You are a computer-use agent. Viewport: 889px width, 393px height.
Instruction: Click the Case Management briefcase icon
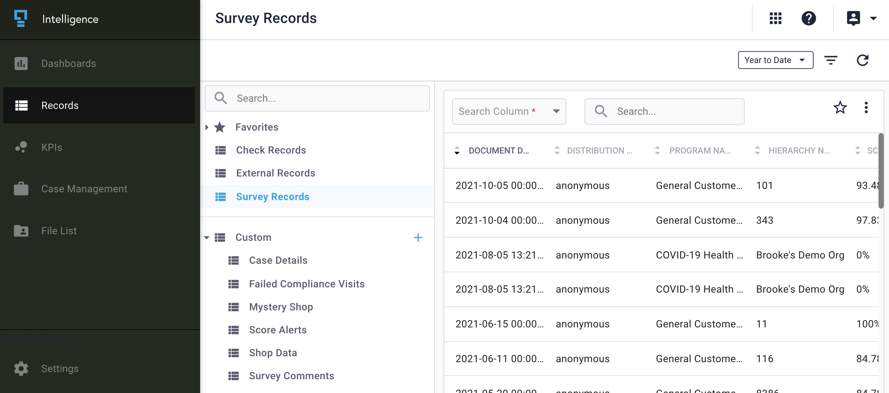click(21, 188)
